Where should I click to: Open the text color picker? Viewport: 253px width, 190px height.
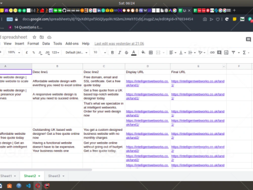click(x=134, y=52)
